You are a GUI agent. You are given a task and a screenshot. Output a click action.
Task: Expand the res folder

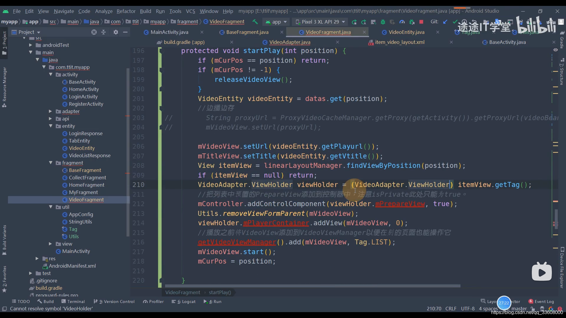click(37, 259)
